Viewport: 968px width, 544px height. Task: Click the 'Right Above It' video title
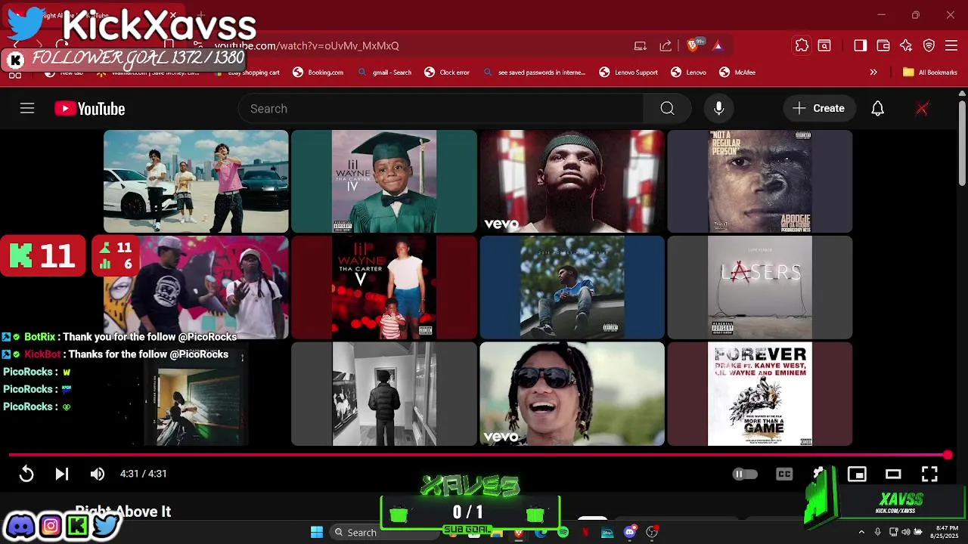pyautogui.click(x=123, y=512)
